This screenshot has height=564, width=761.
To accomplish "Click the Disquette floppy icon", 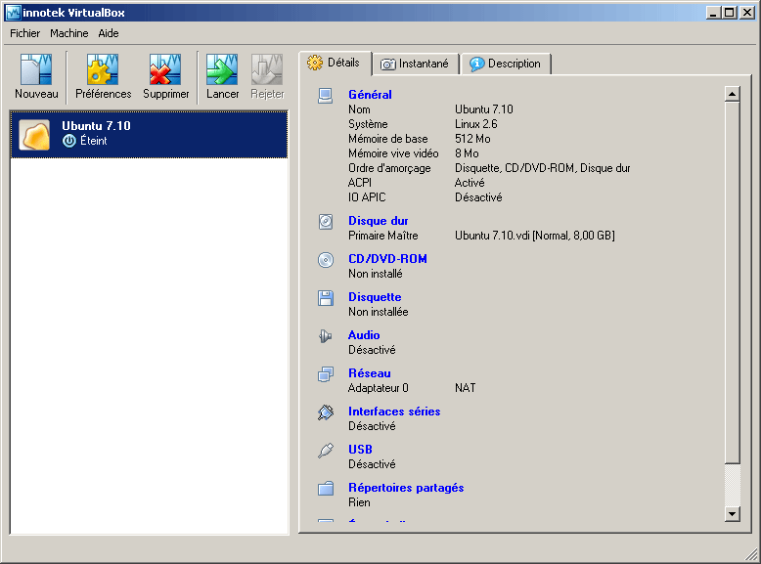I will pyautogui.click(x=326, y=298).
